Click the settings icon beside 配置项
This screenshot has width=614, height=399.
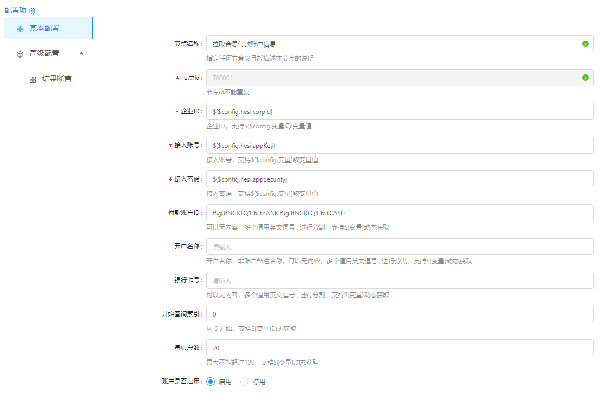(32, 11)
